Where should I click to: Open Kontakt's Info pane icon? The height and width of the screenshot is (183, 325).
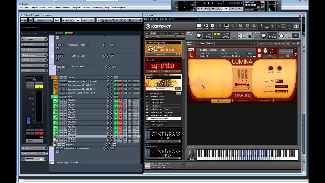coord(212,26)
